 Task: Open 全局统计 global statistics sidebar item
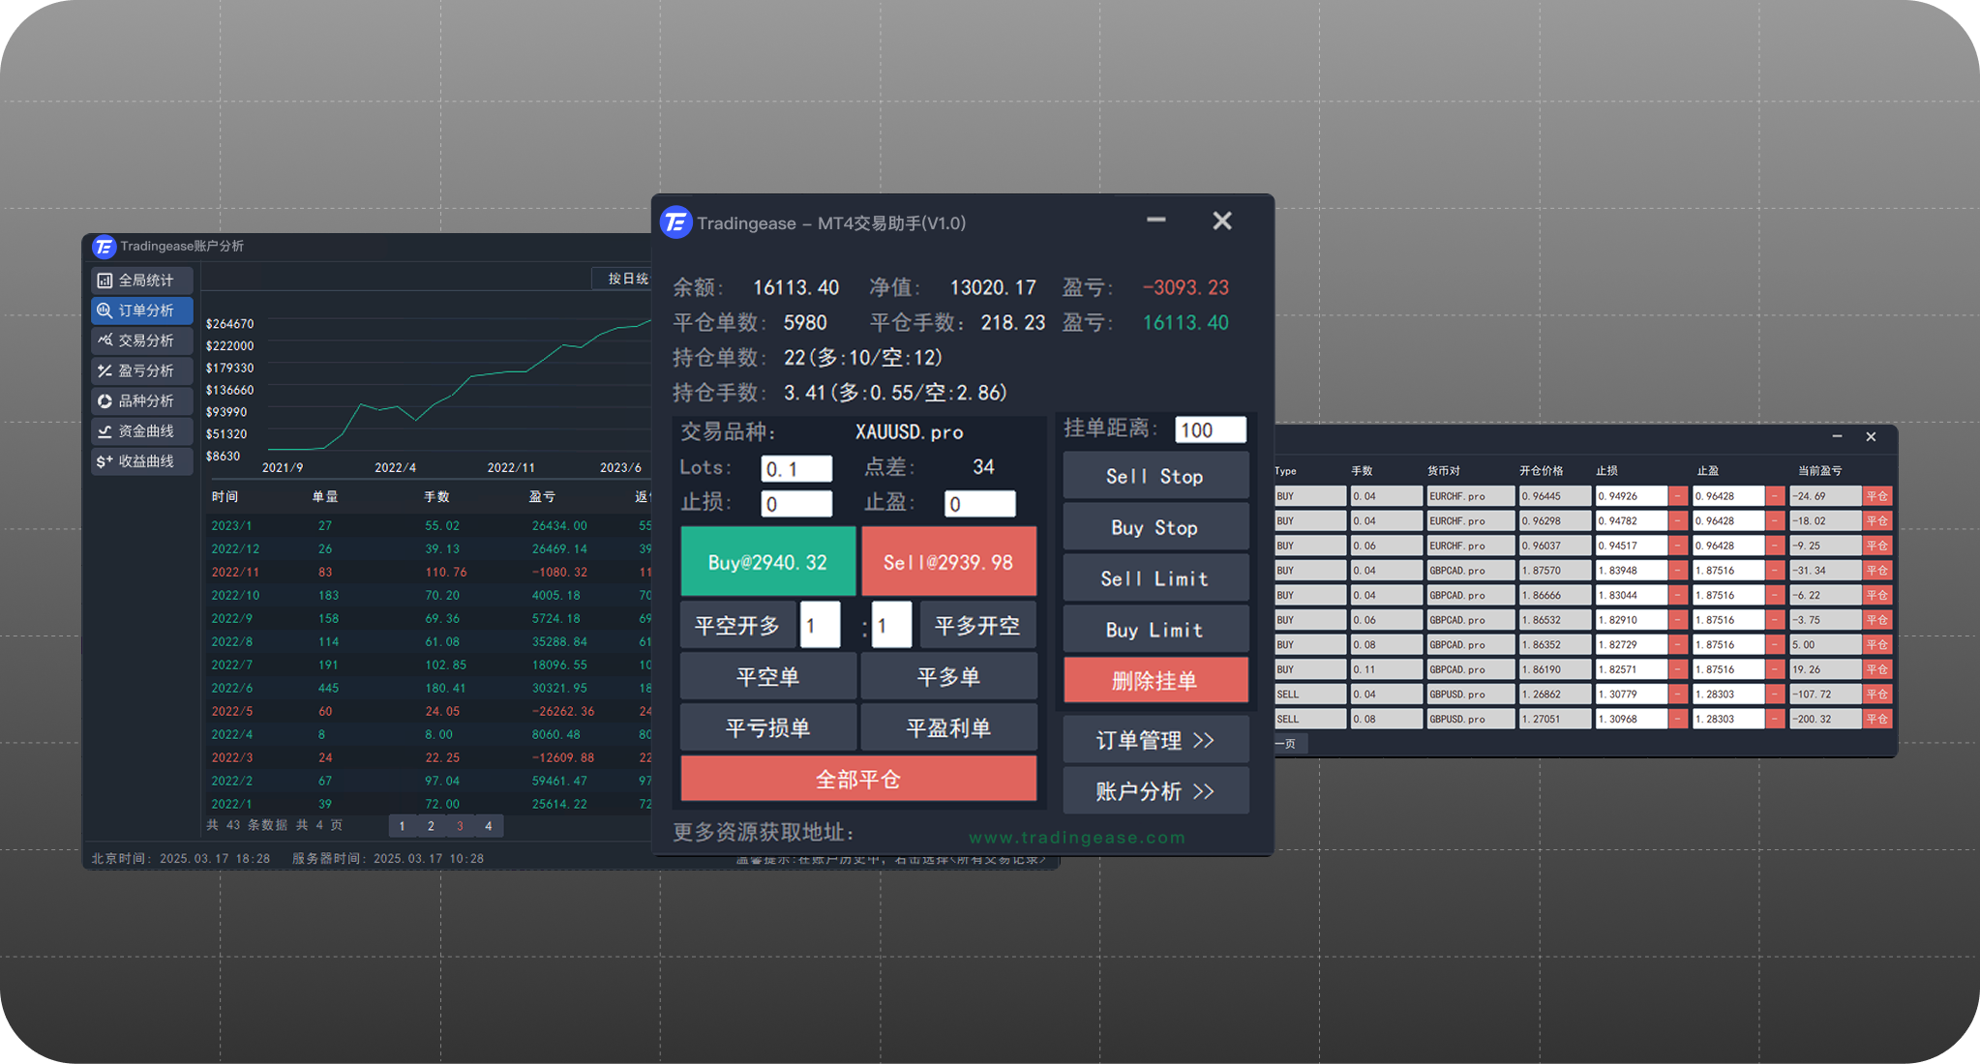tap(142, 281)
